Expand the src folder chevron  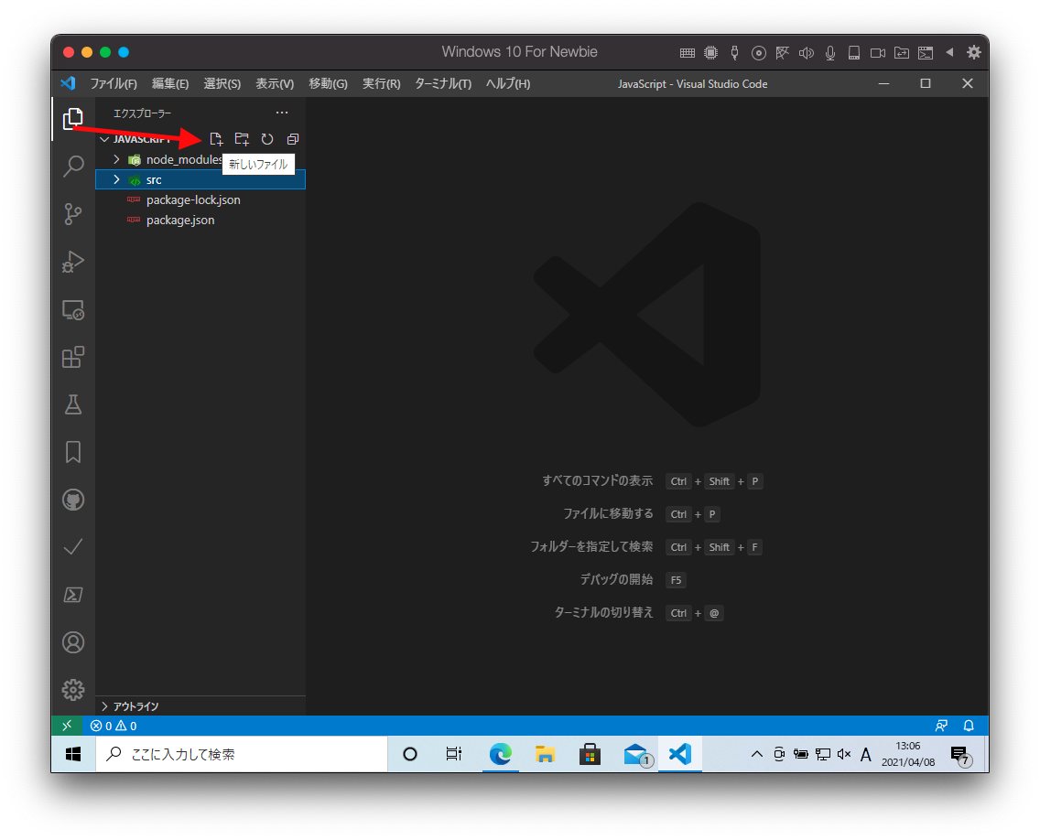[x=117, y=179]
